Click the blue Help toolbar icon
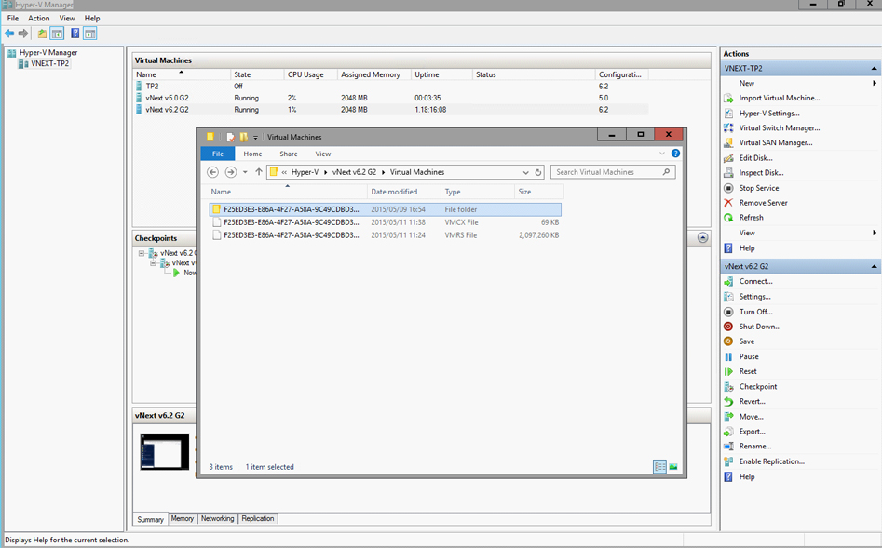This screenshot has width=882, height=548. tap(75, 33)
